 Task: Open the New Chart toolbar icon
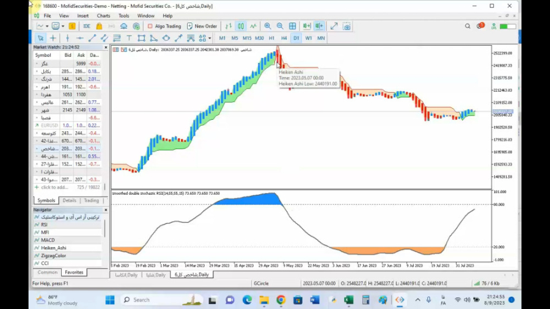40,26
